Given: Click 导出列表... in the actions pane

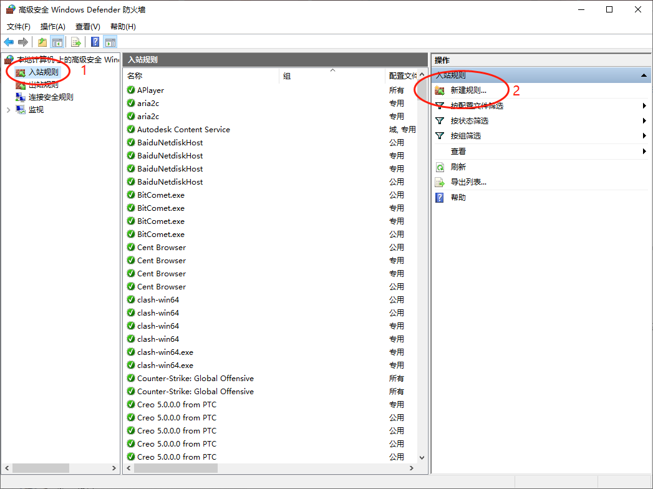Looking at the screenshot, I should [x=468, y=182].
